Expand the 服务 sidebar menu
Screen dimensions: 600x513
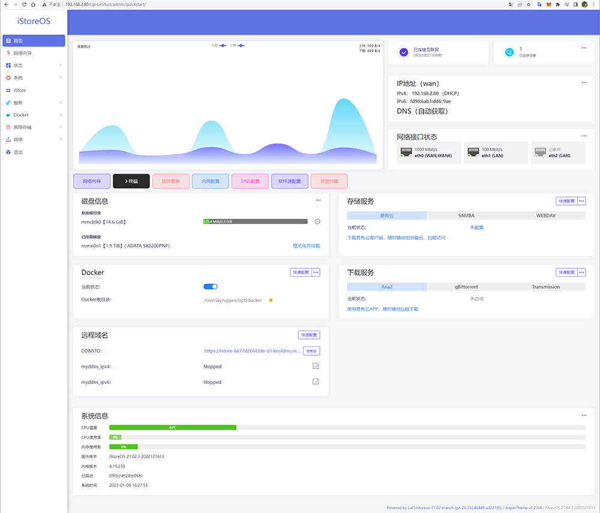pos(34,103)
